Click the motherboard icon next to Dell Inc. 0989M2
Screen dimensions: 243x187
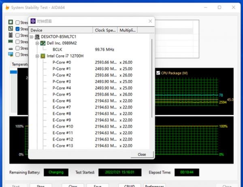point(43,43)
